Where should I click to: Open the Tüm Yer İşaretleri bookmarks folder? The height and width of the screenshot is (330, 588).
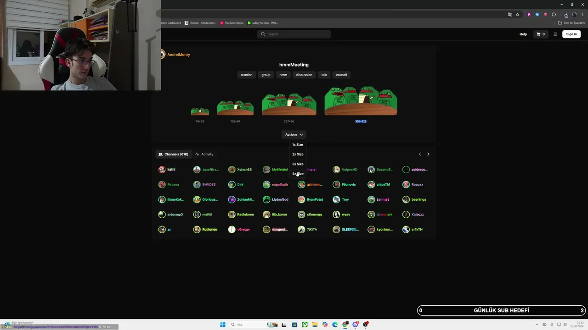571,23
